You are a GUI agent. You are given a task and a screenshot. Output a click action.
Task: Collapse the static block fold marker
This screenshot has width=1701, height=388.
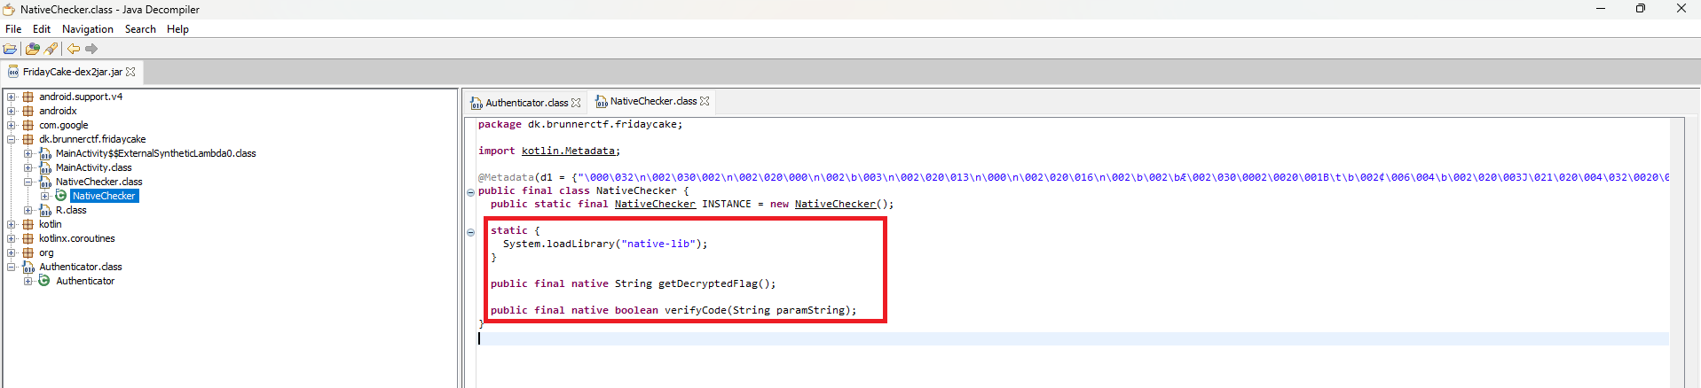pyautogui.click(x=470, y=232)
